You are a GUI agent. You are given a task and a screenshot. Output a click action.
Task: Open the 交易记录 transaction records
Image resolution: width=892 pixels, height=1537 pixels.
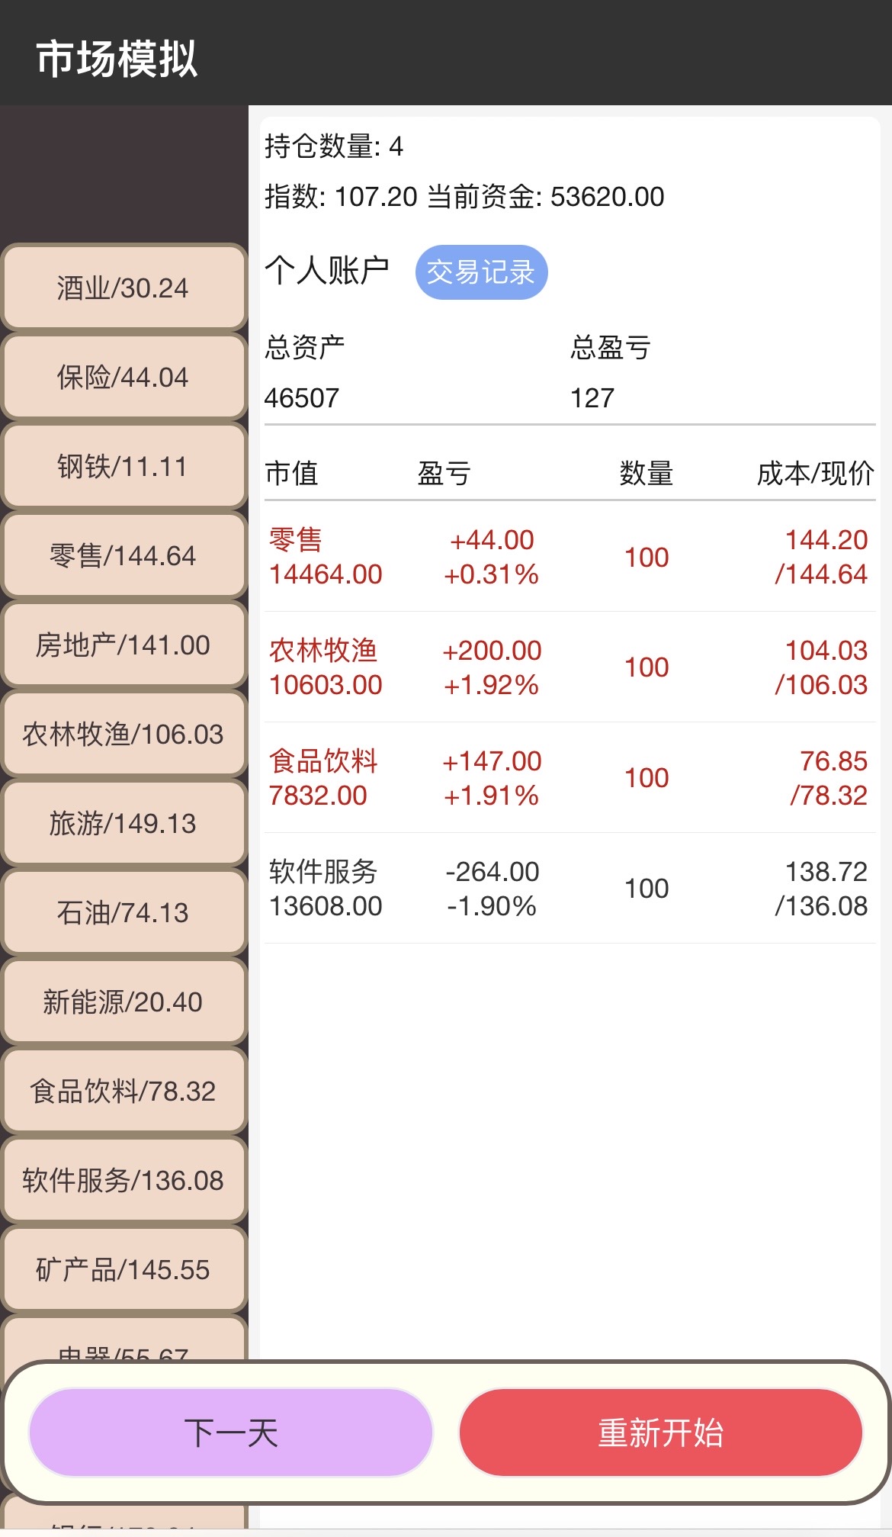click(x=481, y=272)
